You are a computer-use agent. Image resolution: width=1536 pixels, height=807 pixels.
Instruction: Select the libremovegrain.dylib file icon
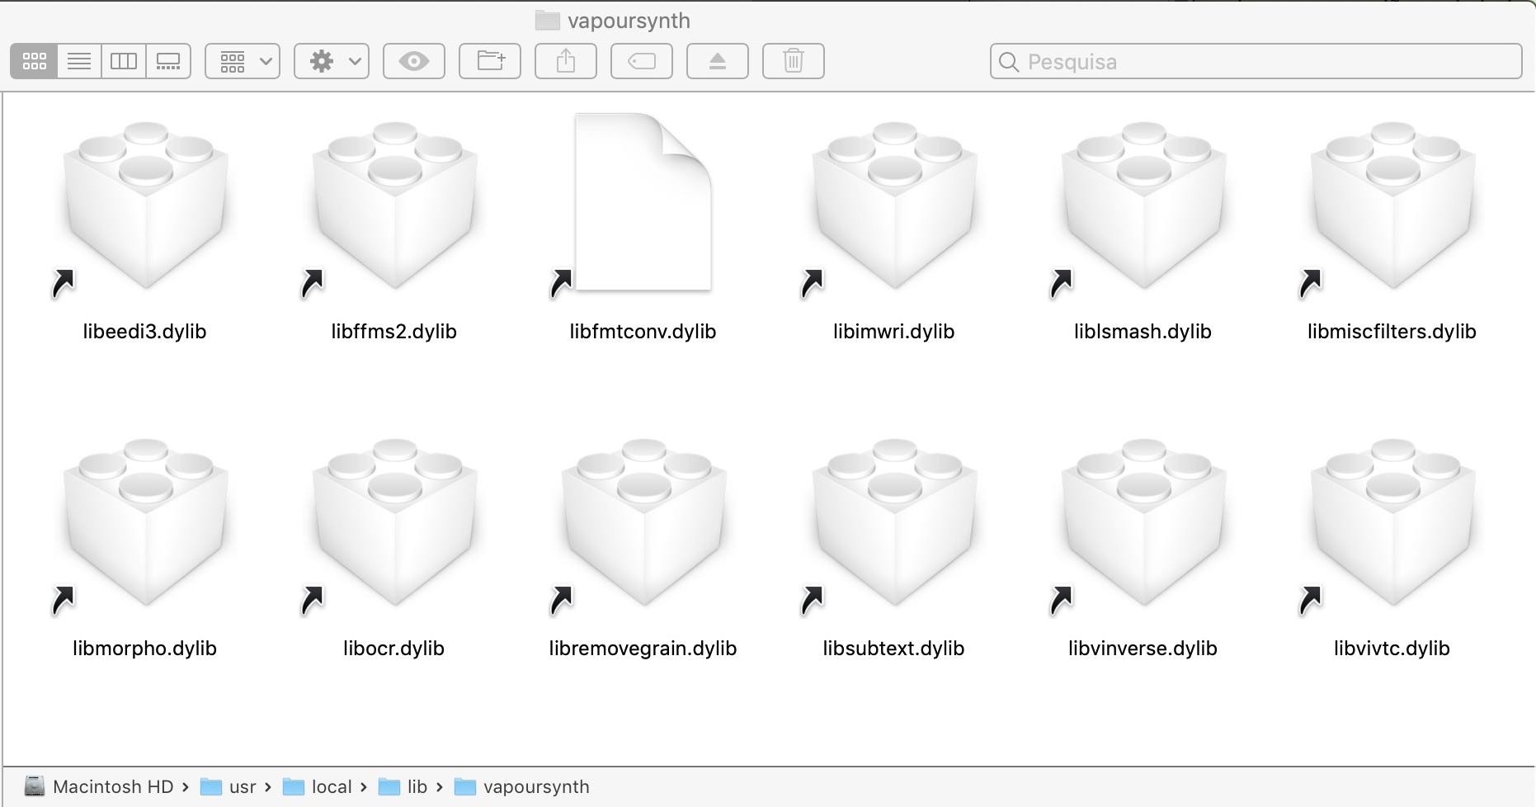pos(644,522)
